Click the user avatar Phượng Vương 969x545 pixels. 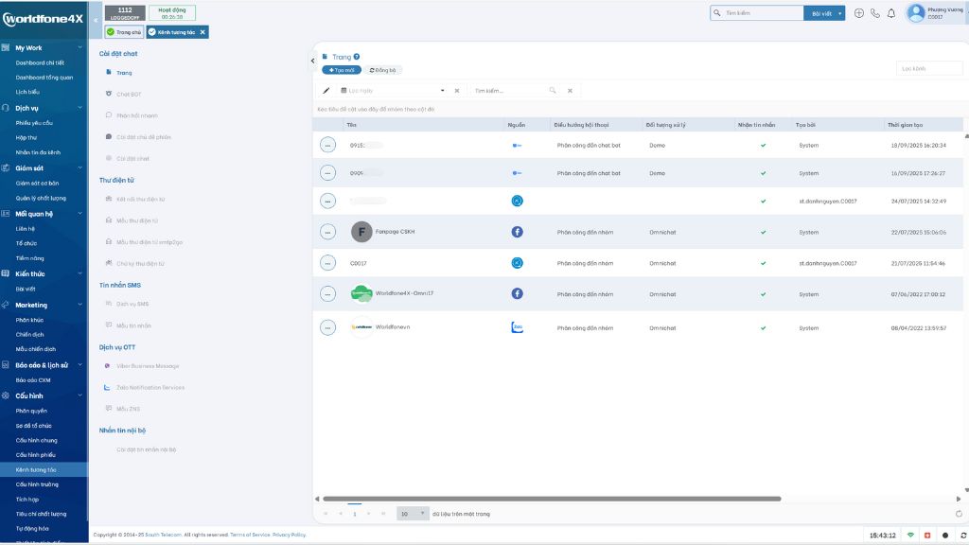pyautogui.click(x=916, y=13)
